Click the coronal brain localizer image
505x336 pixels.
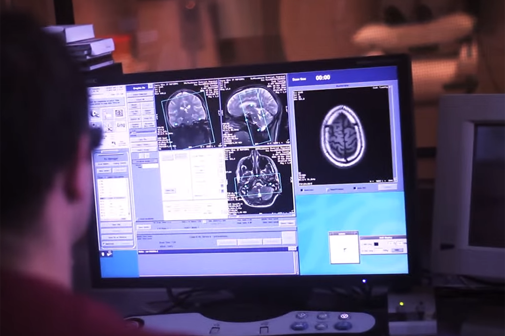coord(187,112)
